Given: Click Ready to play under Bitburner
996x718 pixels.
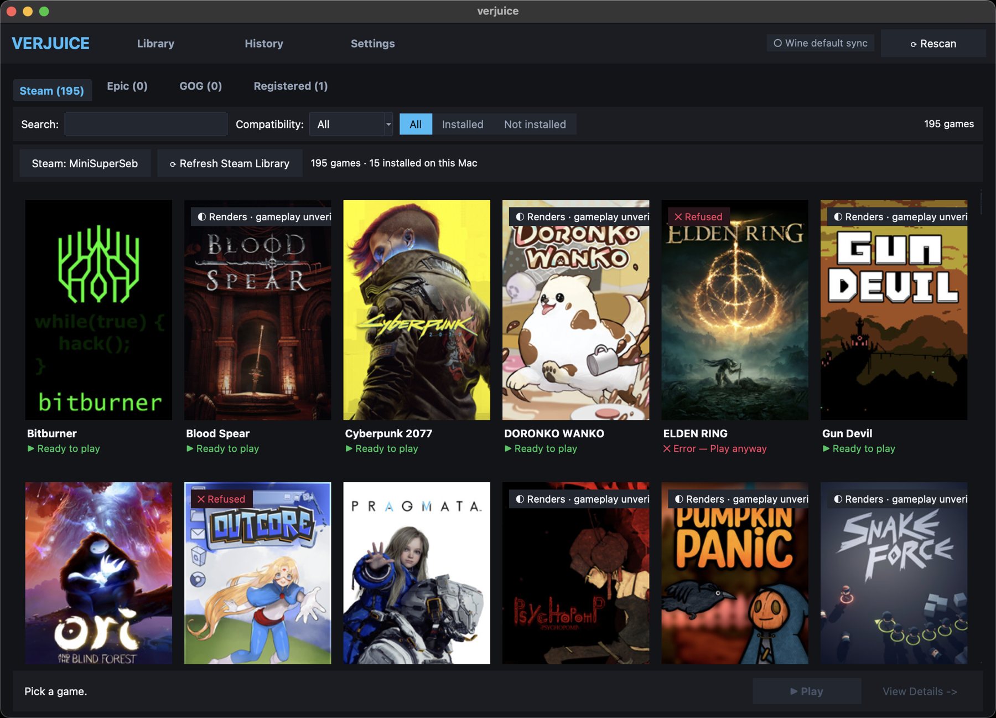Looking at the screenshot, I should 64,448.
